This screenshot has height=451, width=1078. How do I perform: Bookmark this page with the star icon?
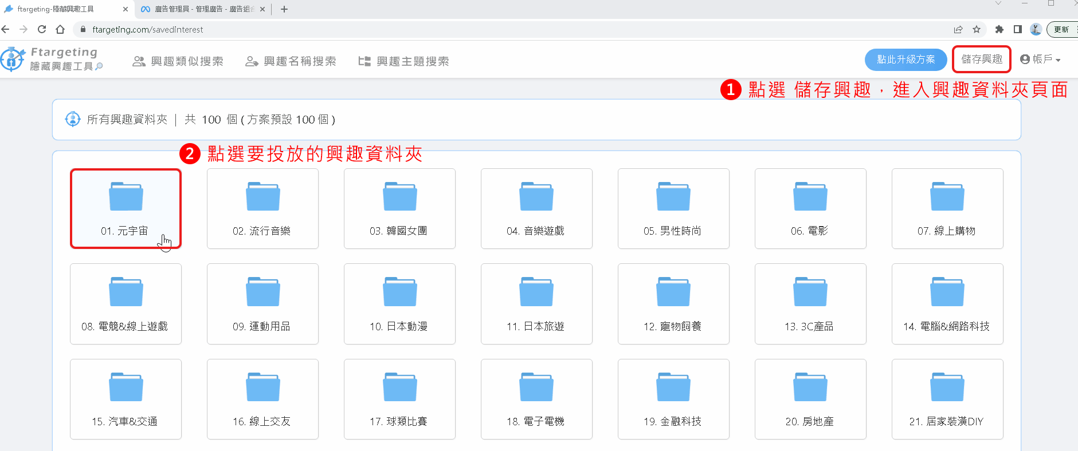(977, 29)
